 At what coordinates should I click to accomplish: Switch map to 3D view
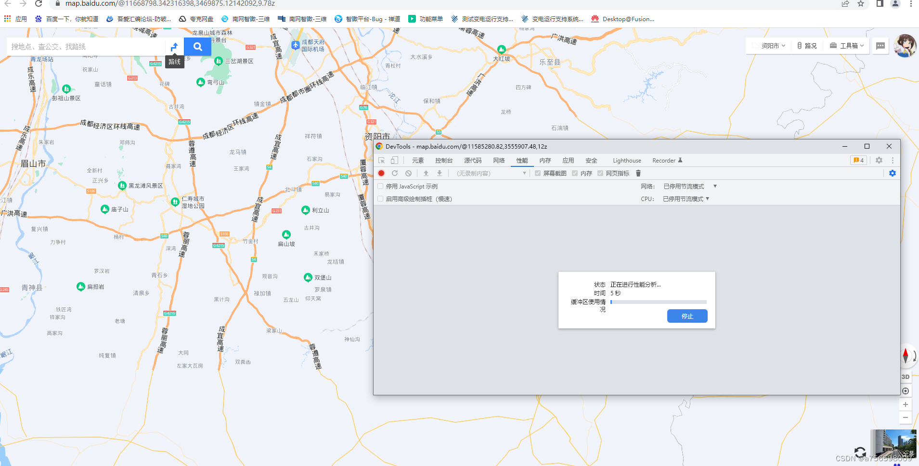click(x=906, y=377)
